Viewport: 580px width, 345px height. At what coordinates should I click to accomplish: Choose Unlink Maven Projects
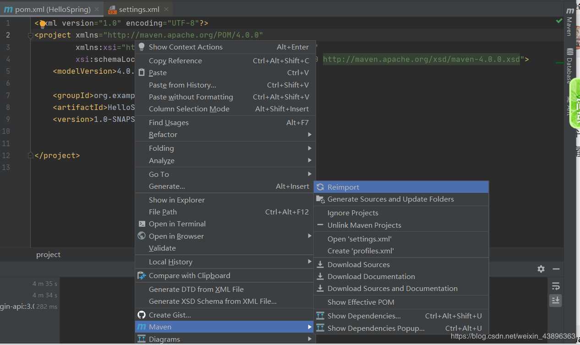[x=401, y=225]
